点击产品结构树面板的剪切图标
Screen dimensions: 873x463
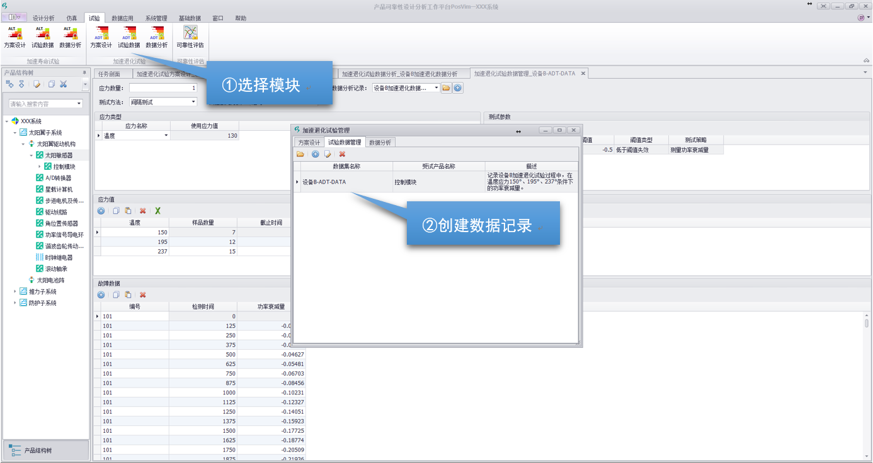64,85
